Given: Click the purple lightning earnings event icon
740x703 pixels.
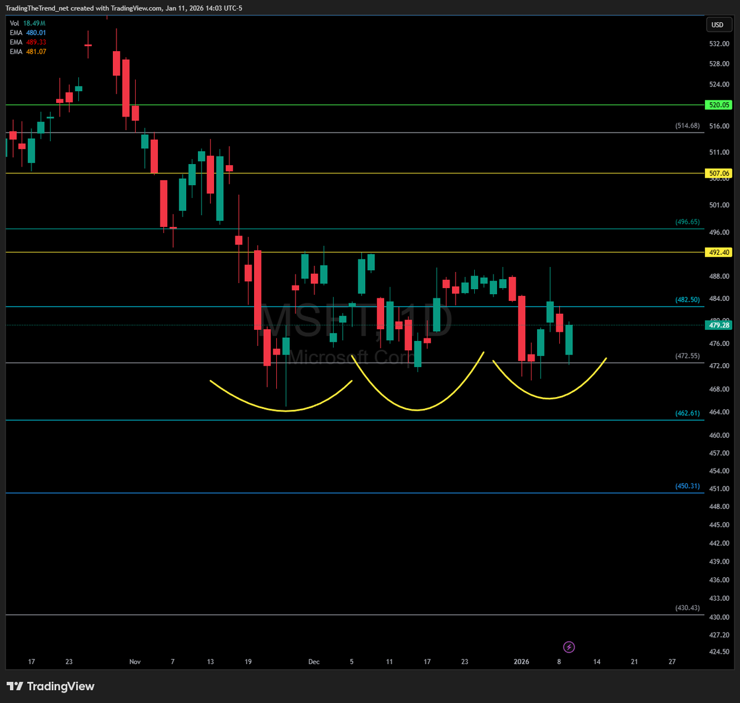Looking at the screenshot, I should tap(569, 647).
